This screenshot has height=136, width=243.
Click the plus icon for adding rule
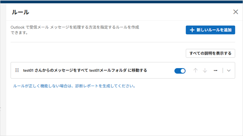click(x=192, y=30)
